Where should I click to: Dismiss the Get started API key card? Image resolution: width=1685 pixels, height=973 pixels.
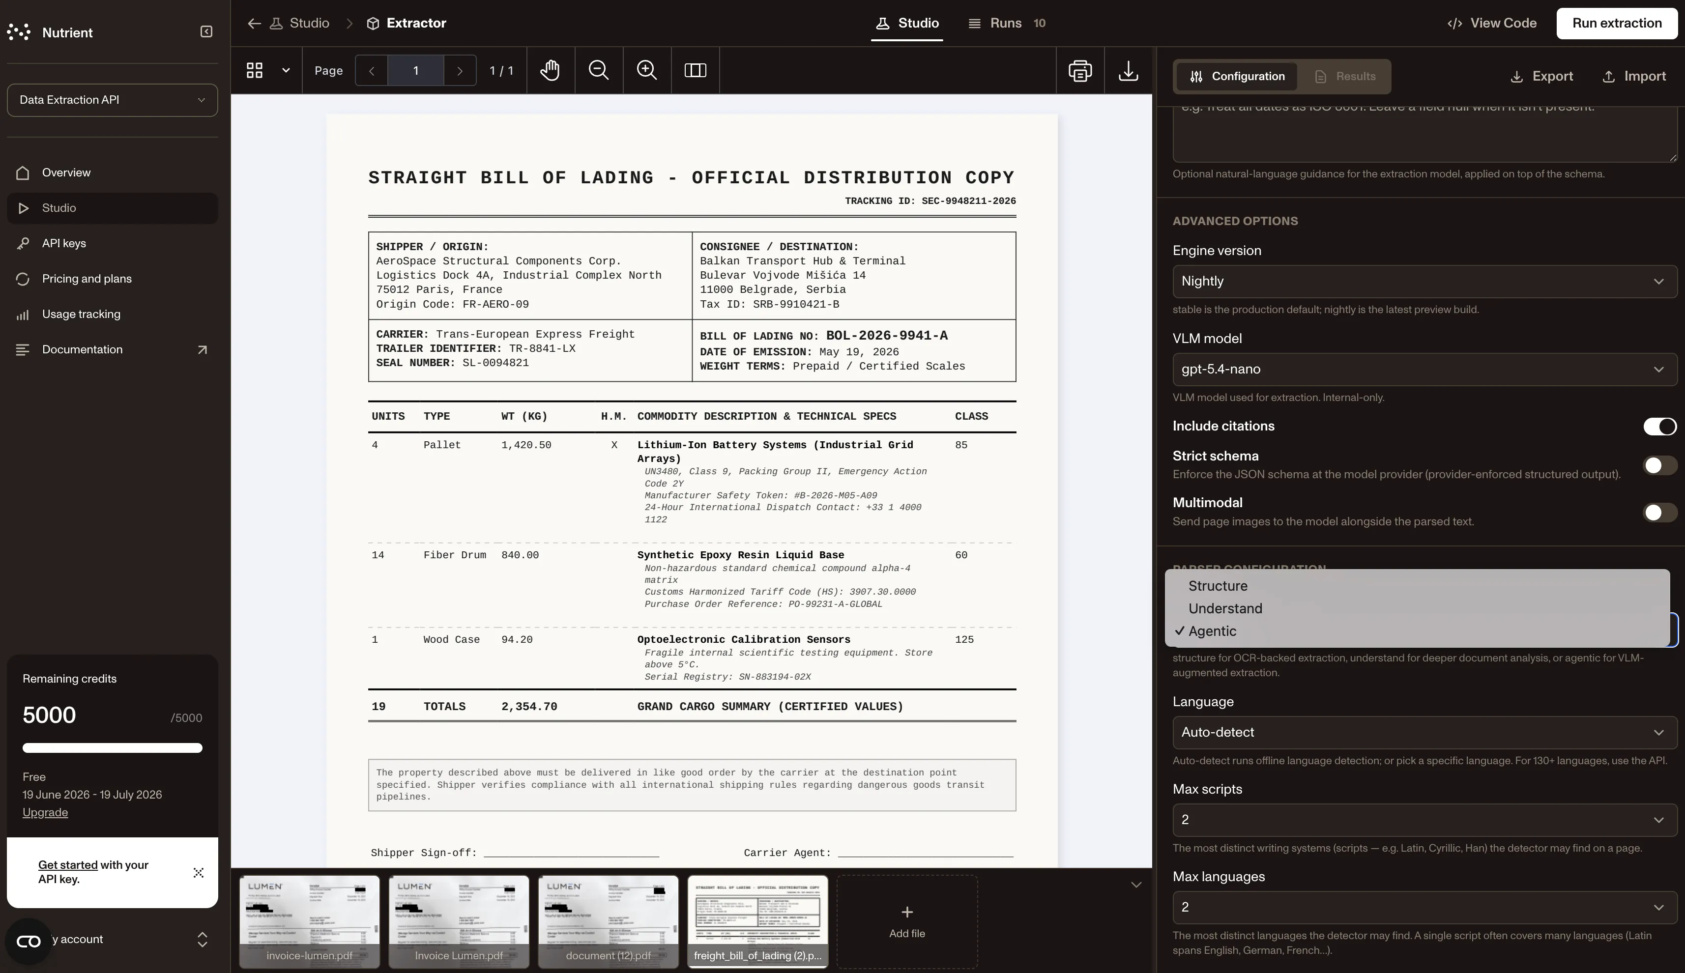coord(199,873)
